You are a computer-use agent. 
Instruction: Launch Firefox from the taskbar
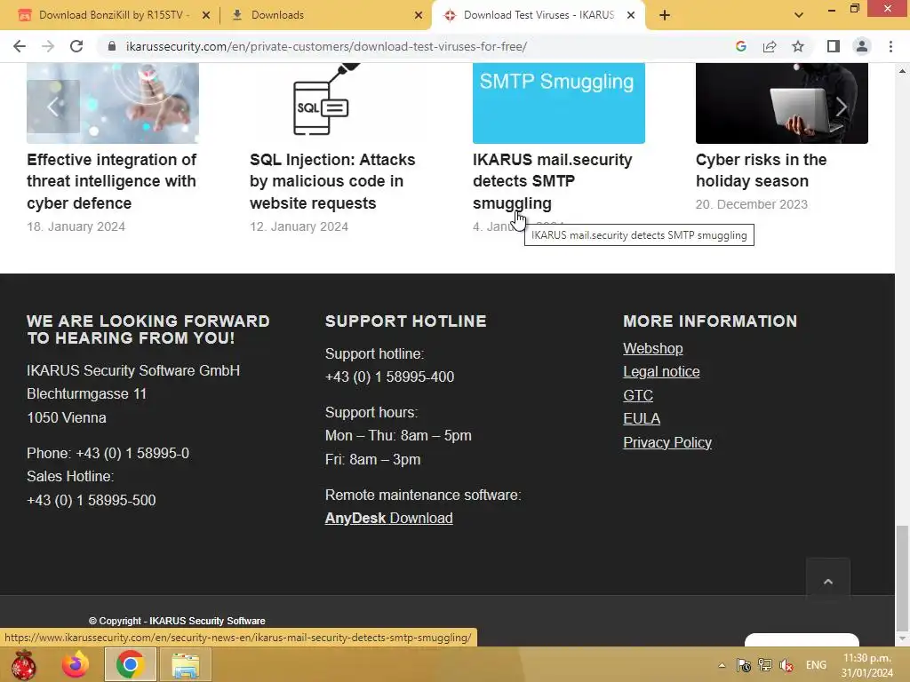pos(76,664)
